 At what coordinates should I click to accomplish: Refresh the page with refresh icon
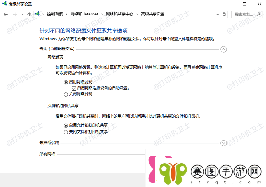[224, 15]
